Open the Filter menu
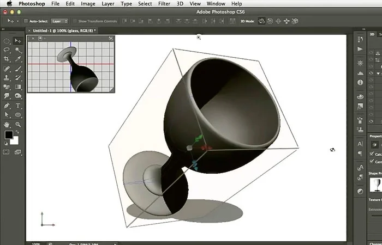 pos(164,4)
